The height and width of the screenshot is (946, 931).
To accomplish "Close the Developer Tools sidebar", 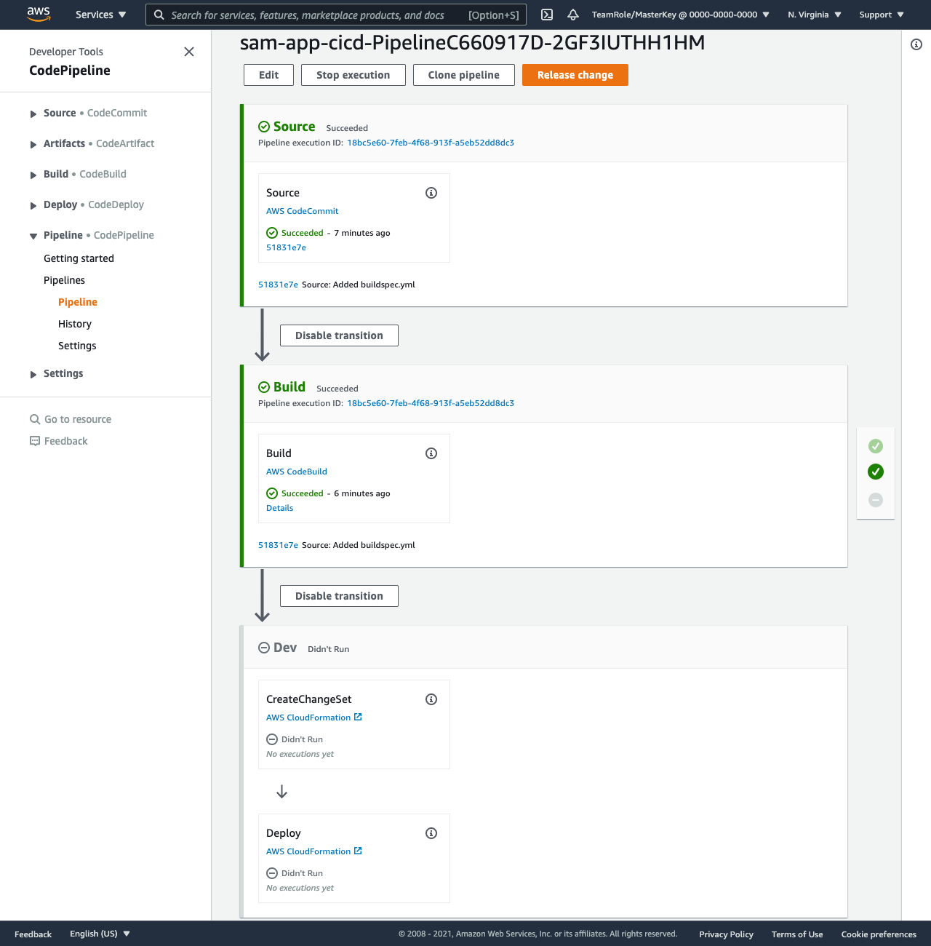I will click(189, 52).
